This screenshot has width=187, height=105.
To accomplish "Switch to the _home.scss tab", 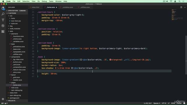I will (x=51, y=7).
